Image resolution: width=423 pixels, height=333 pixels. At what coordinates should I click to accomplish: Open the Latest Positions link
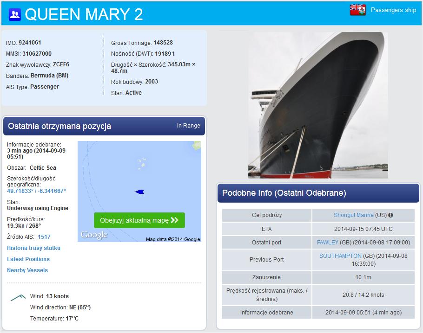[x=28, y=259]
